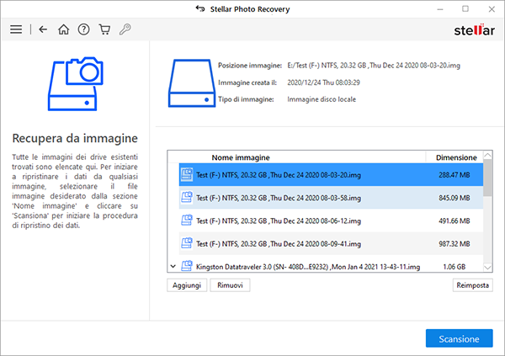Click disk icon of Kingston Datatraveler image
The image size is (505, 356).
pyautogui.click(x=187, y=267)
